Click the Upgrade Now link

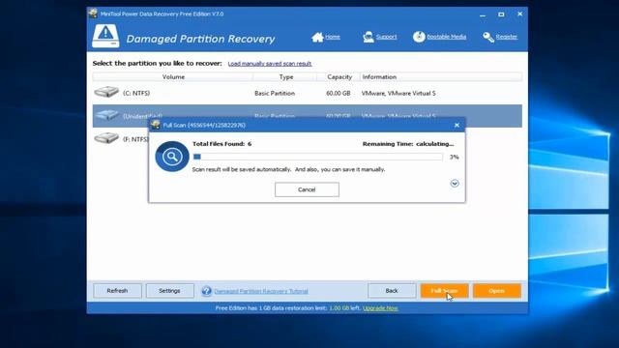click(x=380, y=308)
